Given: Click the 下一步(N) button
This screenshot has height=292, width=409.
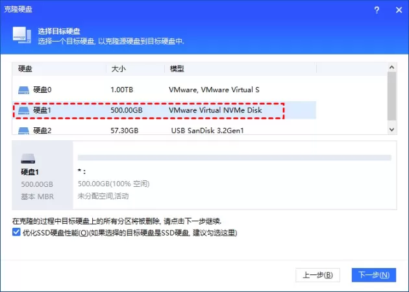Looking at the screenshot, I should pyautogui.click(x=373, y=274).
